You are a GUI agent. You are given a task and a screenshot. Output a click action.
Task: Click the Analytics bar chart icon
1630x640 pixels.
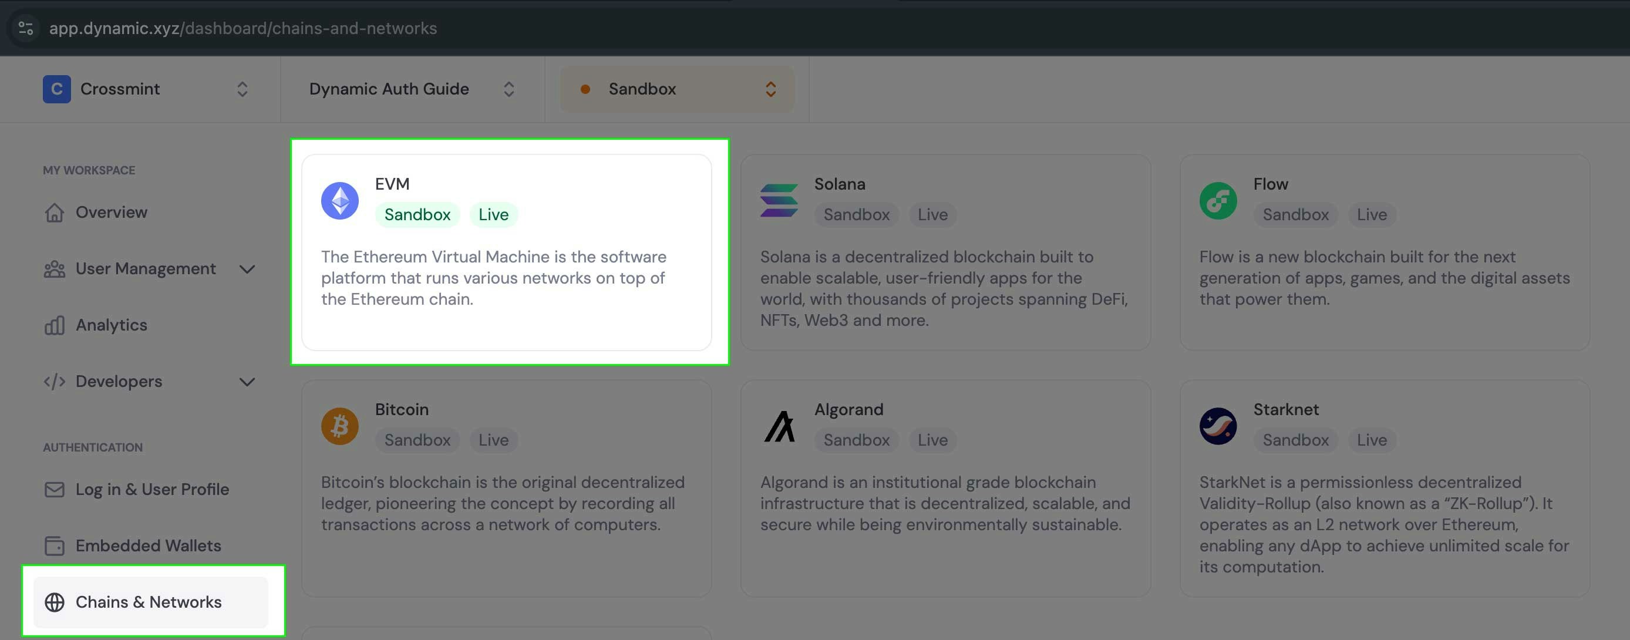coord(55,325)
